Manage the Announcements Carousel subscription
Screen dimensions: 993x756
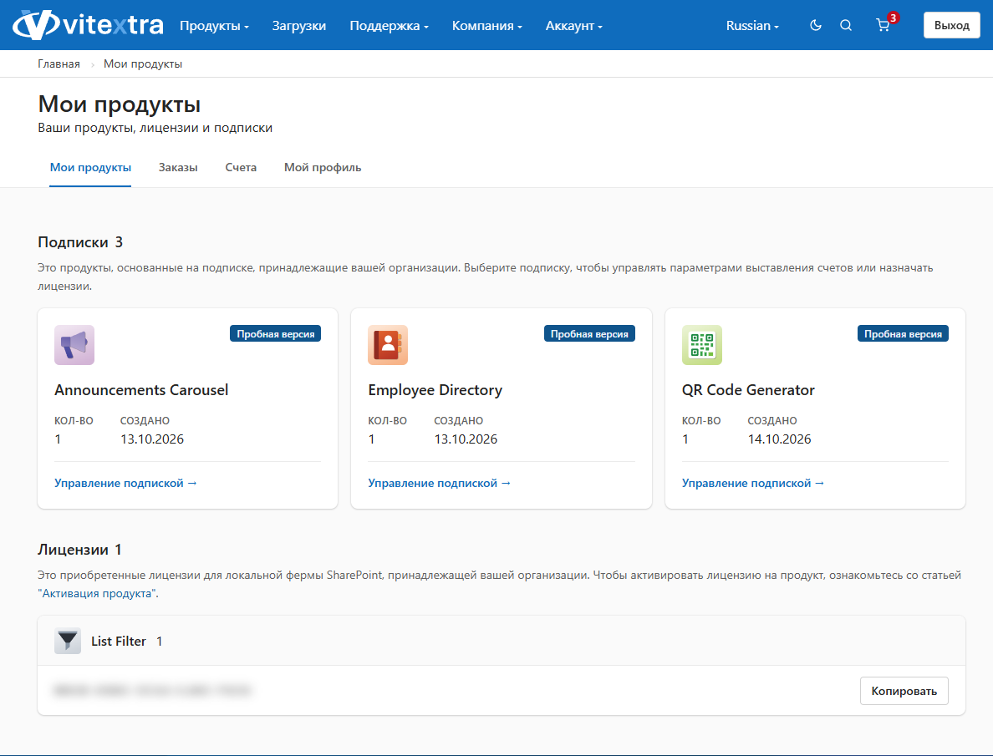(x=125, y=483)
